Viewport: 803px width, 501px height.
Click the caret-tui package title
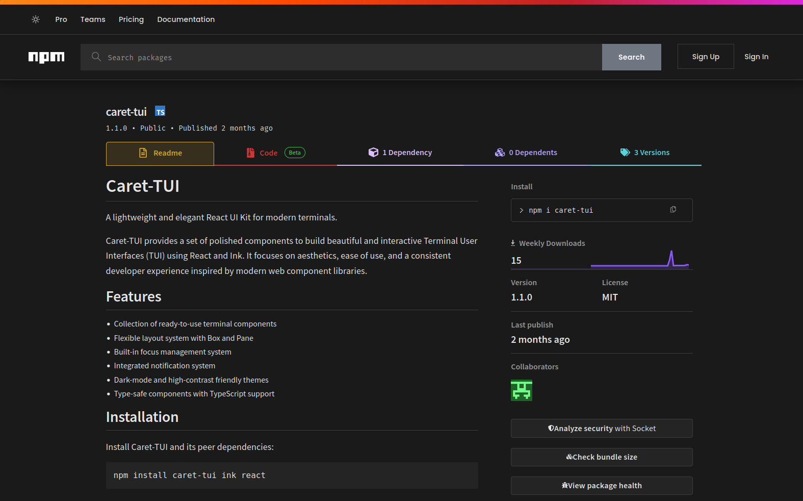[x=126, y=112]
